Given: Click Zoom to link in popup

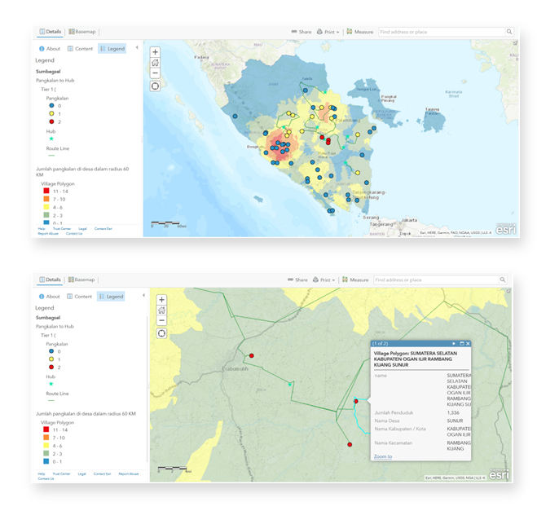Looking at the screenshot, I should (x=383, y=456).
